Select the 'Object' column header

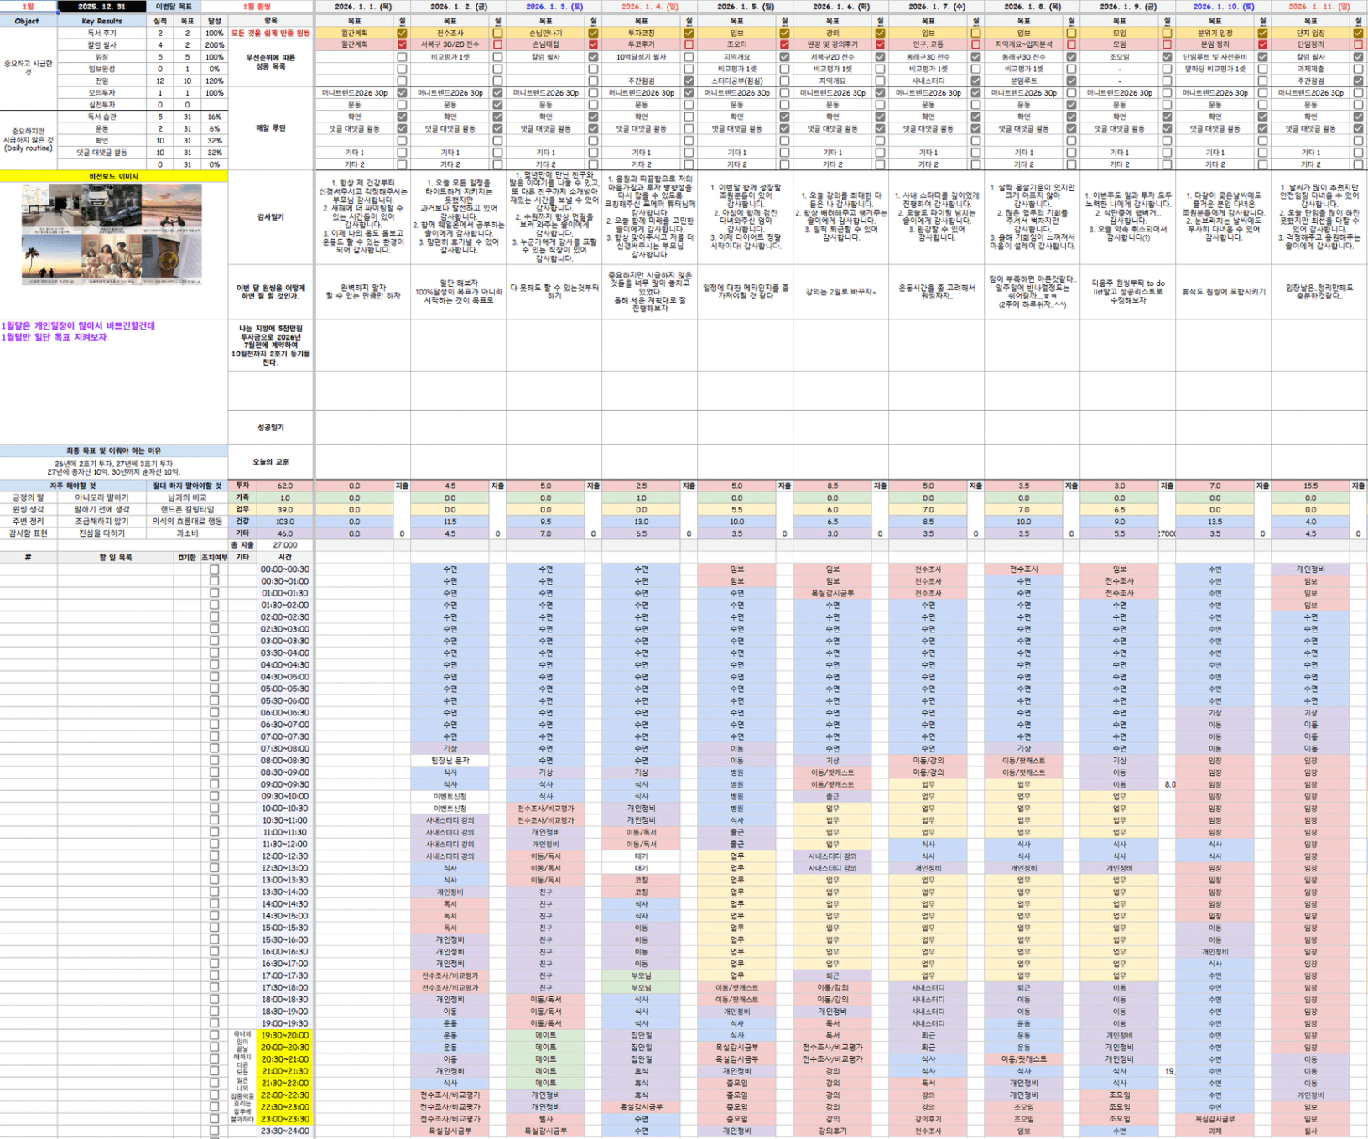[x=28, y=21]
